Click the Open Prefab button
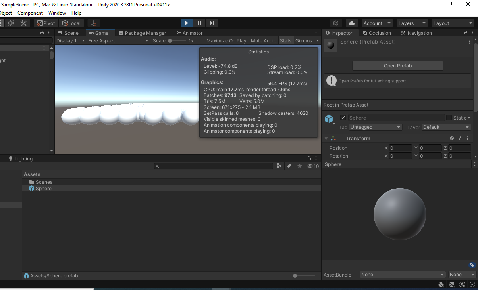478x290 pixels. pyautogui.click(x=397, y=66)
